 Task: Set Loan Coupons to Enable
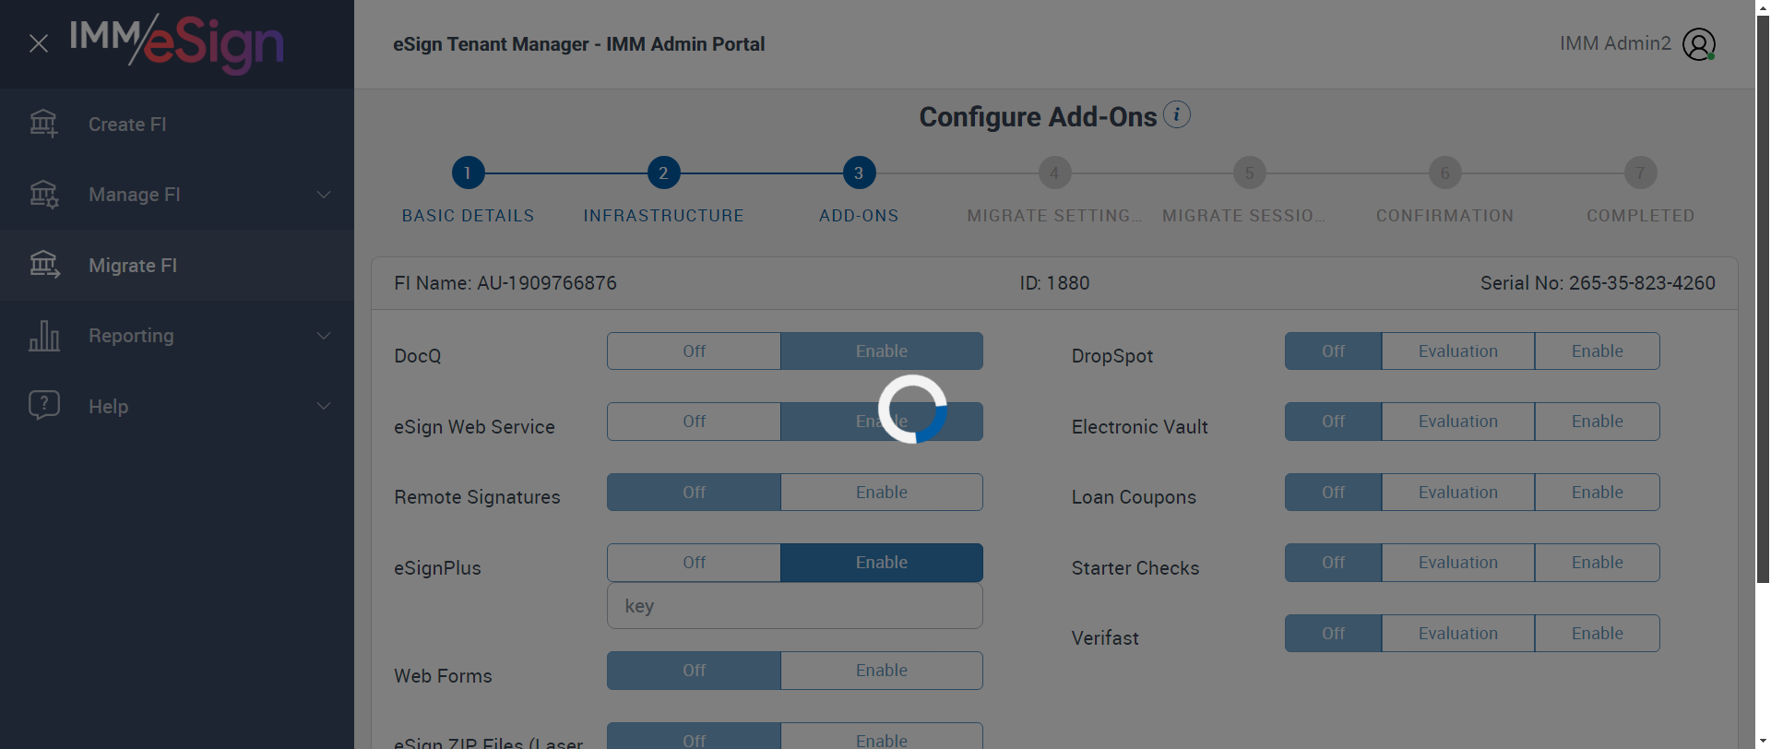(x=1598, y=493)
